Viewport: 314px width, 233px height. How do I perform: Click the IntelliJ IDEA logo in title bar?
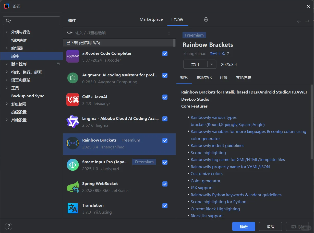pyautogui.click(x=7, y=6)
